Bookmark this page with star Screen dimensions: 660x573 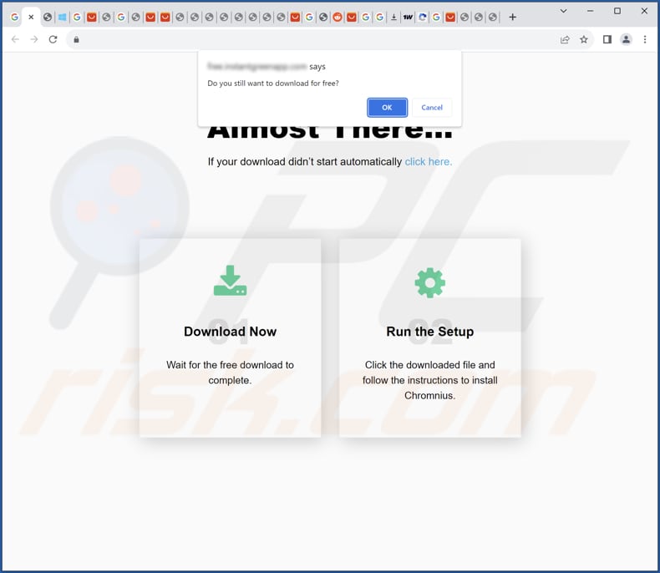coord(584,39)
